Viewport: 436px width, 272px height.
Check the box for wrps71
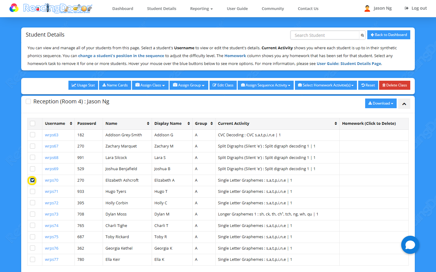(x=33, y=191)
